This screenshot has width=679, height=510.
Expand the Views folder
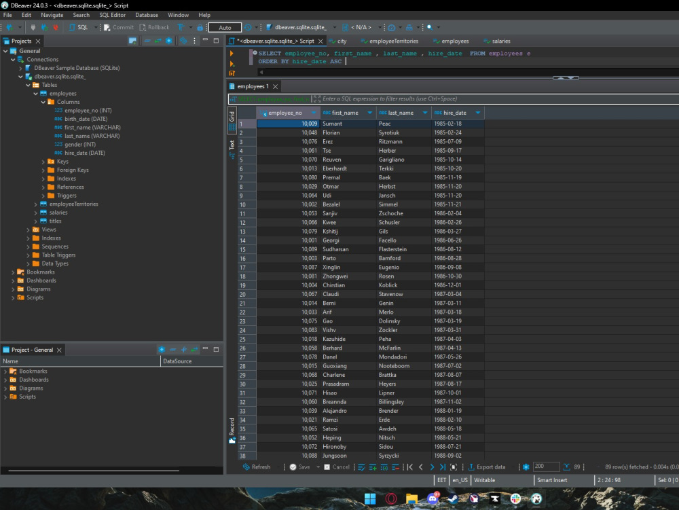tap(28, 230)
